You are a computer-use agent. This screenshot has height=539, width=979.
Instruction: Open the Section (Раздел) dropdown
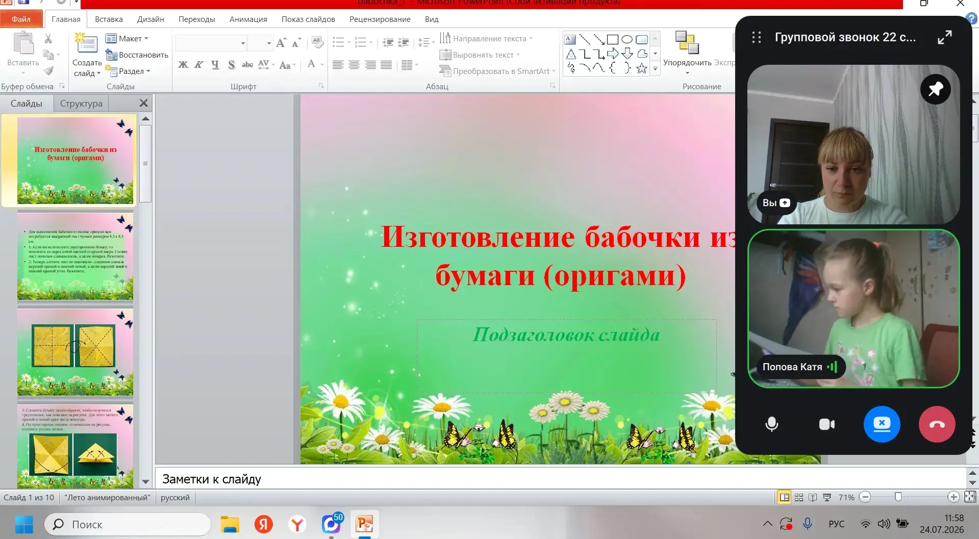coord(128,71)
